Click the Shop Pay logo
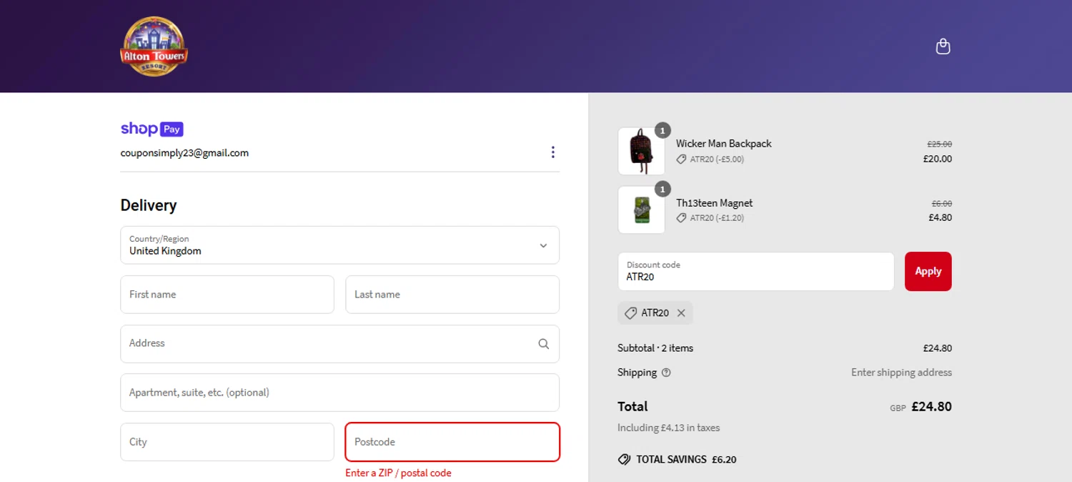 click(x=152, y=129)
